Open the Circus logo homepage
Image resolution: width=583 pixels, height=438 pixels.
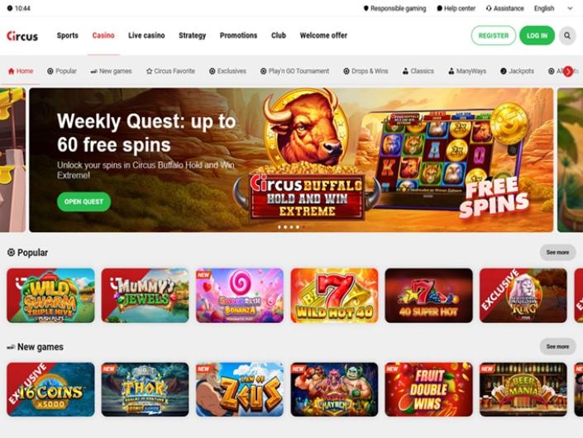[x=22, y=36]
